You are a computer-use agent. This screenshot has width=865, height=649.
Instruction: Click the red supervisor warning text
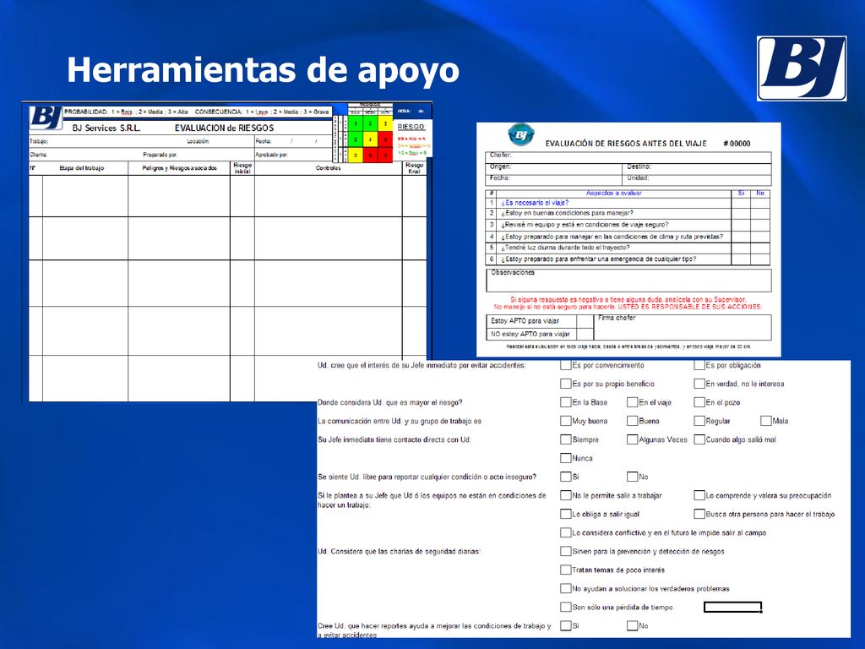628,303
